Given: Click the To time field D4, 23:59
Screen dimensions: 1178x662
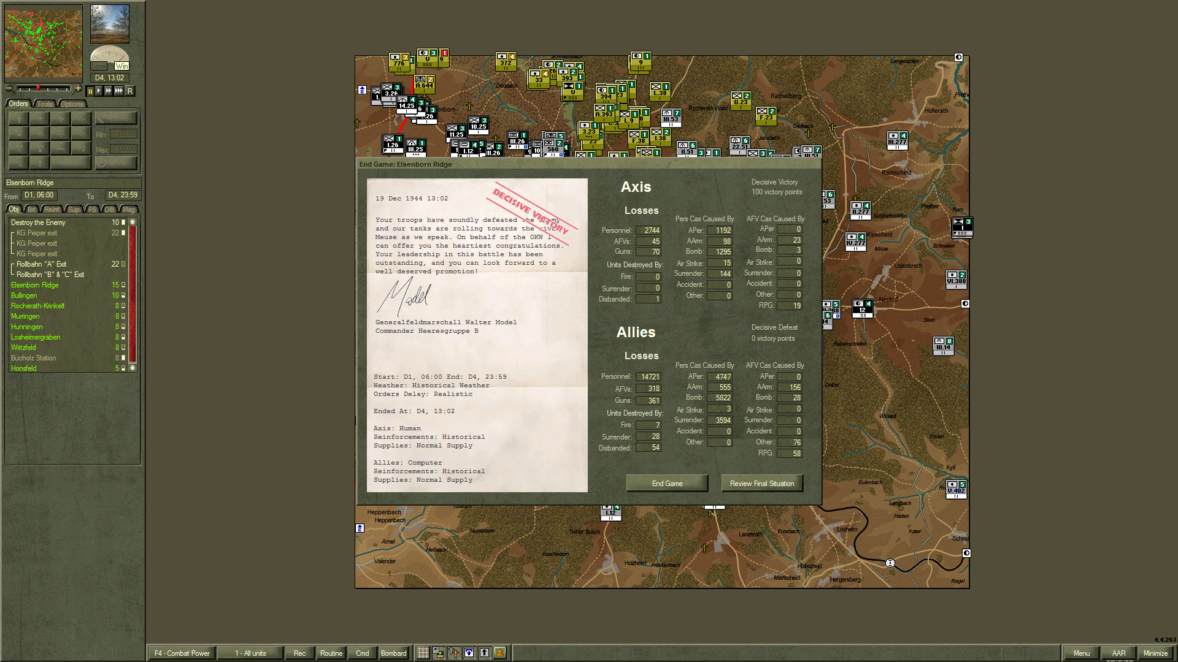Looking at the screenshot, I should click(123, 196).
